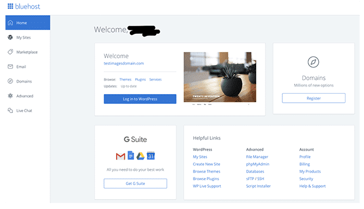Open the Profile account link
This screenshot has height=209, width=364.
[x=305, y=157]
